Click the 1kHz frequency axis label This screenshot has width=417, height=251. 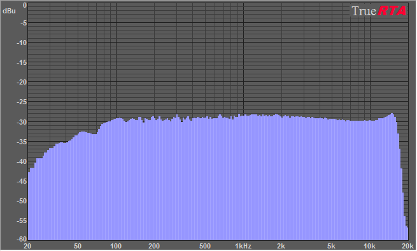pyautogui.click(x=243, y=246)
